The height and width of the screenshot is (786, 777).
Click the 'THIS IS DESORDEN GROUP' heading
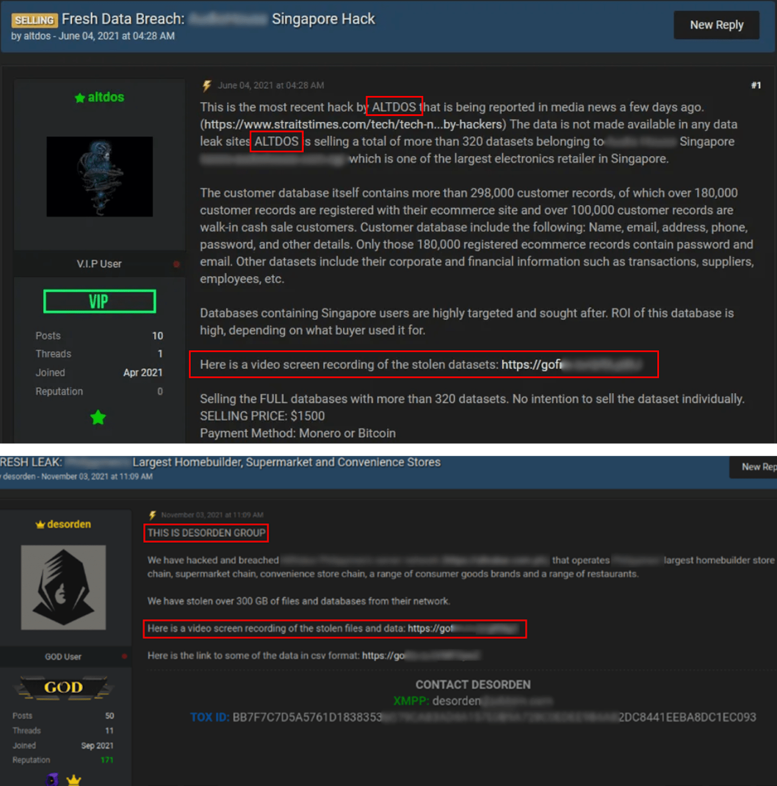click(206, 533)
